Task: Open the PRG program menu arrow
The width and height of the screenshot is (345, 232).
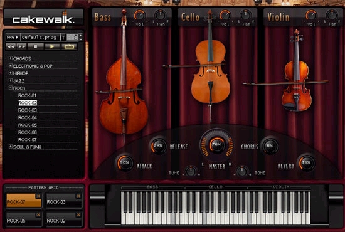Action: click(x=13, y=37)
